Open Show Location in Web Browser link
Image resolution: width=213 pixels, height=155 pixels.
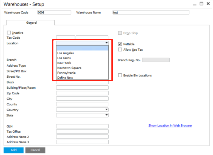(x=170, y=126)
